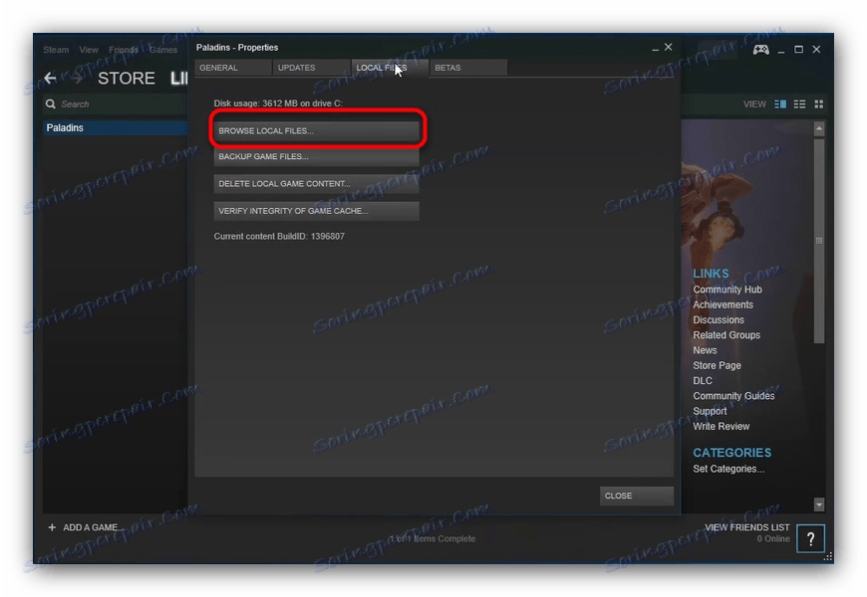Close the Paladins Properties dialog with X
This screenshot has width=867, height=597.
pos(668,48)
